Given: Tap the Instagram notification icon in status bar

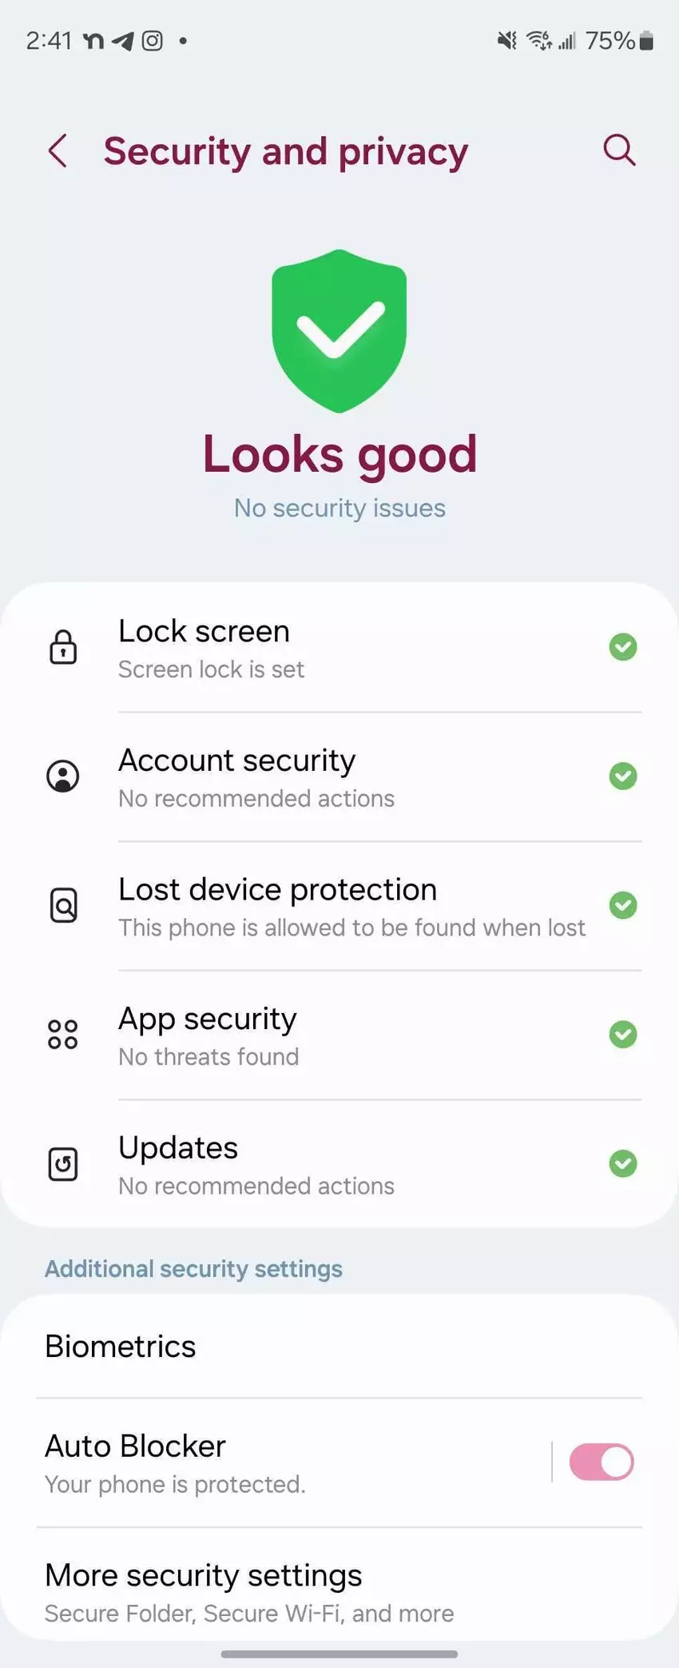Looking at the screenshot, I should 153,41.
